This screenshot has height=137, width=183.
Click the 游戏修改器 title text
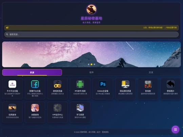(x=58, y=91)
